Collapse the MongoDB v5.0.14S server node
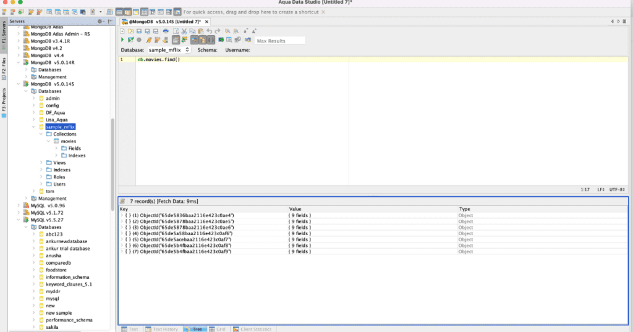This screenshot has width=633, height=332. [x=19, y=84]
